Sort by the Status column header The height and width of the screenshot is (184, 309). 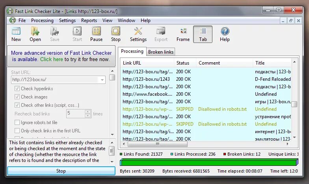(x=185, y=63)
